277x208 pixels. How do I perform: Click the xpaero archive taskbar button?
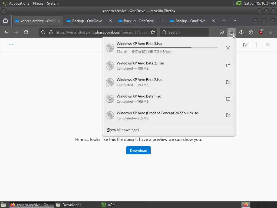click(32, 205)
